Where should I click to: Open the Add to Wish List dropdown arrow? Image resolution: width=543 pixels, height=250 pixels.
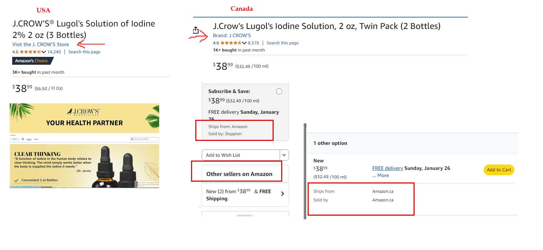pos(284,155)
